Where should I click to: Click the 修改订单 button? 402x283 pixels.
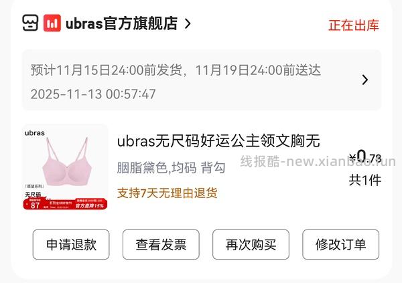point(341,245)
